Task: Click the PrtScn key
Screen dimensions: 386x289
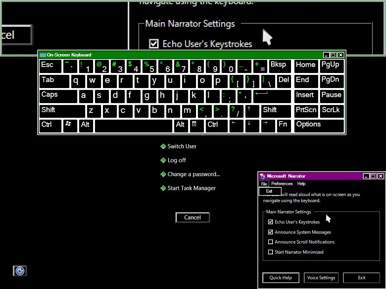Action: point(306,111)
